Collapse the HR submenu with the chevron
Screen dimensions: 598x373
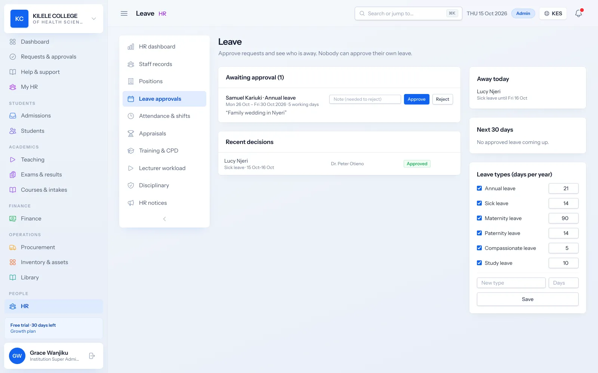pyautogui.click(x=164, y=219)
